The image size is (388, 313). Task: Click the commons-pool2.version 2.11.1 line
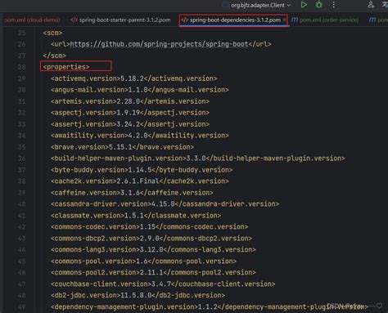tap(153, 272)
